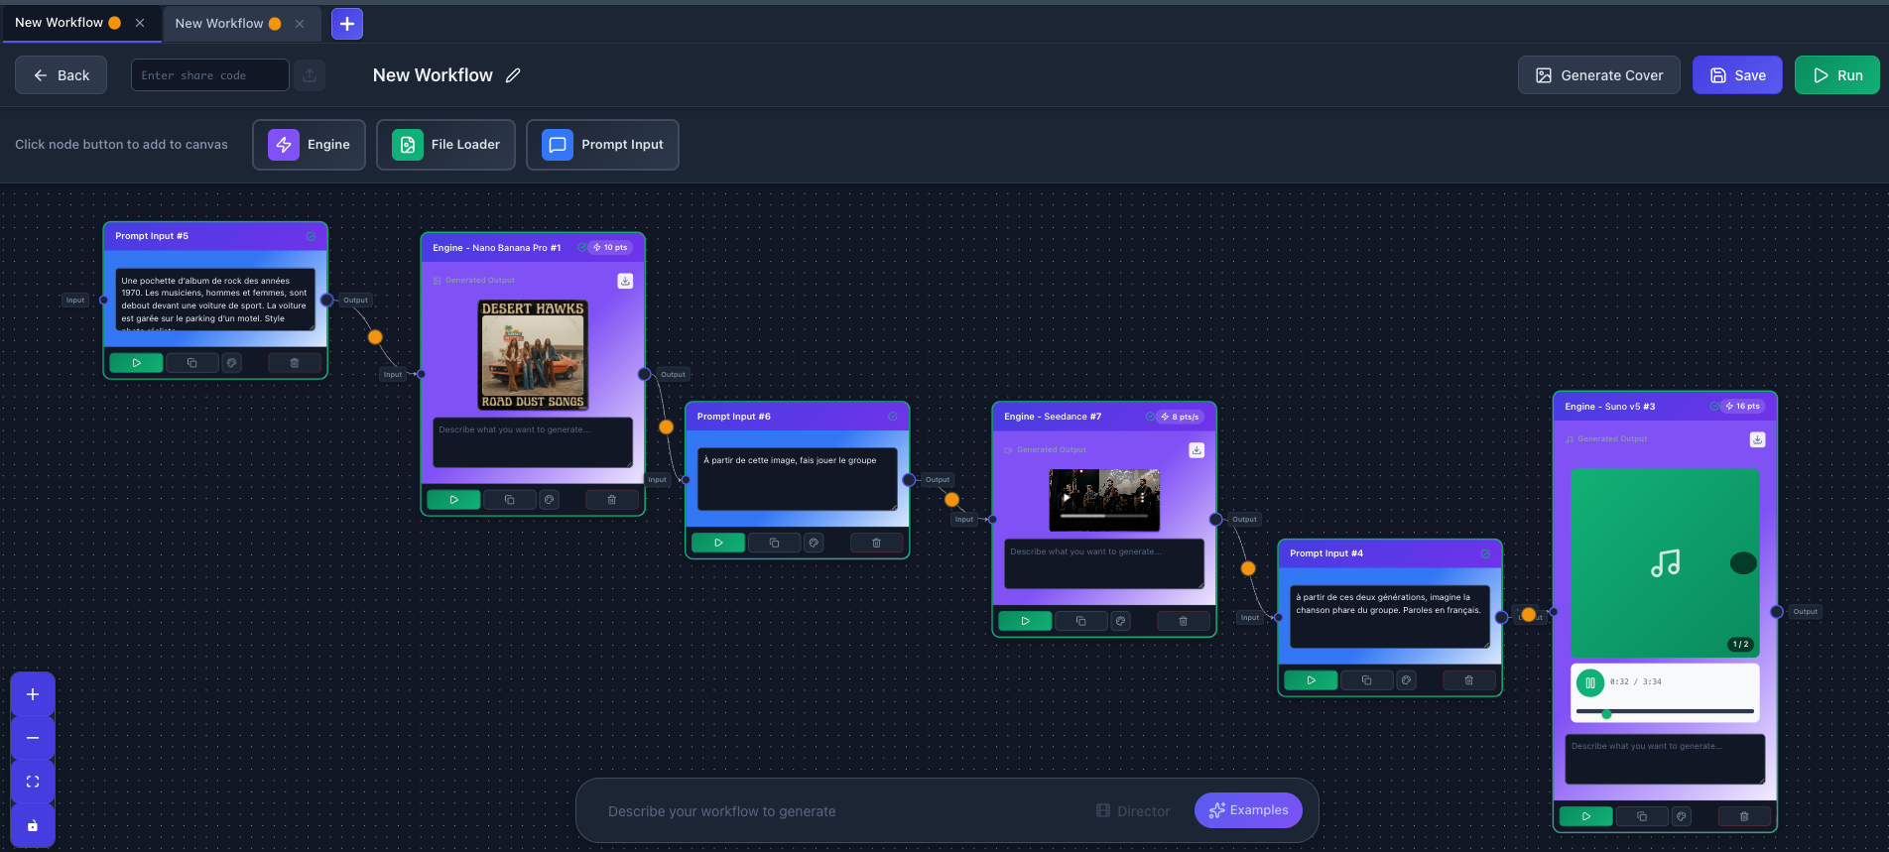Pause the Suno audio playback
This screenshot has width=1889, height=852.
(x=1589, y=682)
